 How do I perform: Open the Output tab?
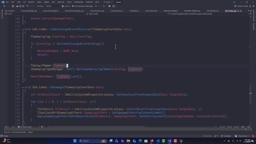point(30,132)
